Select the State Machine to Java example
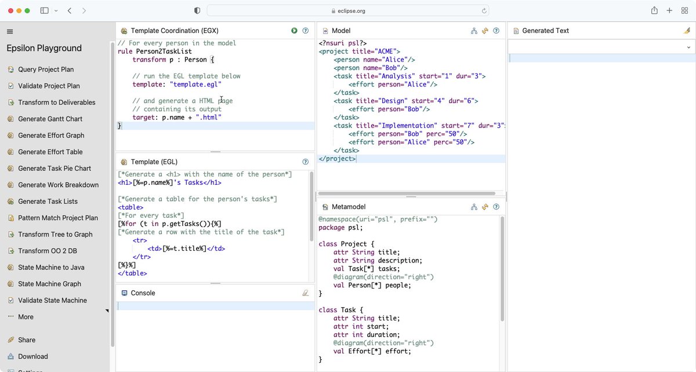696x372 pixels. 51,268
